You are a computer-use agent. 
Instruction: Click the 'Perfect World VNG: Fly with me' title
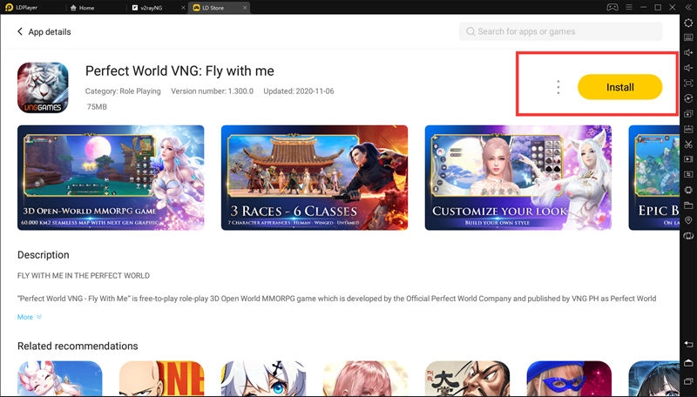pos(179,71)
